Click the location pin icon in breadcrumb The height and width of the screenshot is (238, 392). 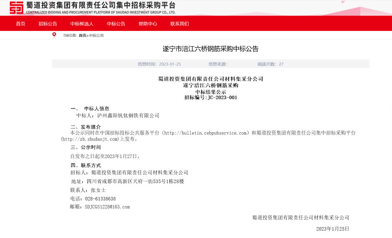pyautogui.click(x=54, y=35)
